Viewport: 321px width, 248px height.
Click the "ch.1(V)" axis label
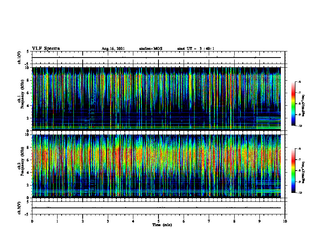[19, 58]
